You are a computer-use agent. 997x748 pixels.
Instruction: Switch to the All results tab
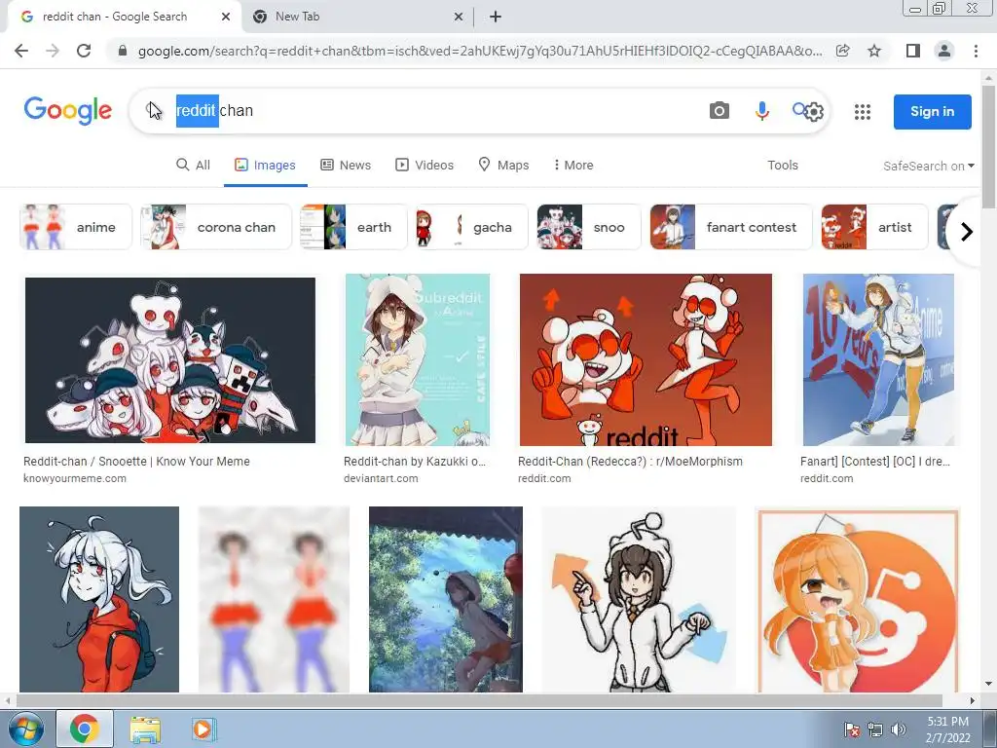point(193,165)
